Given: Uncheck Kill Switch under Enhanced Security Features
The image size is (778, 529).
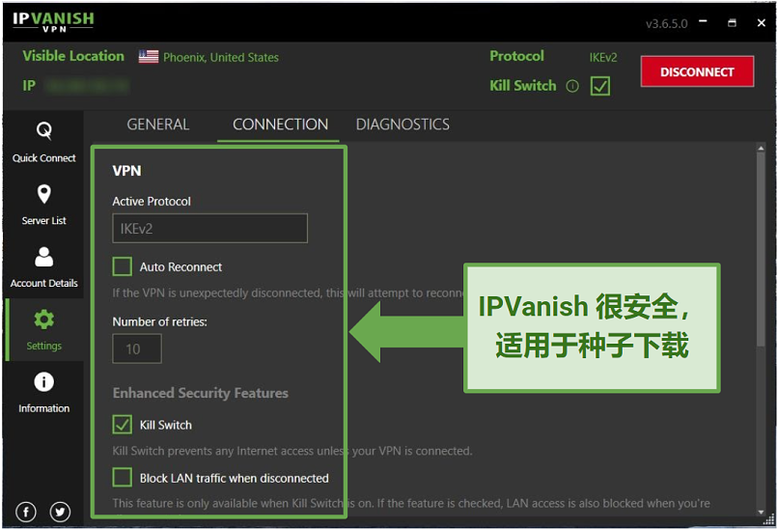Looking at the screenshot, I should (122, 425).
